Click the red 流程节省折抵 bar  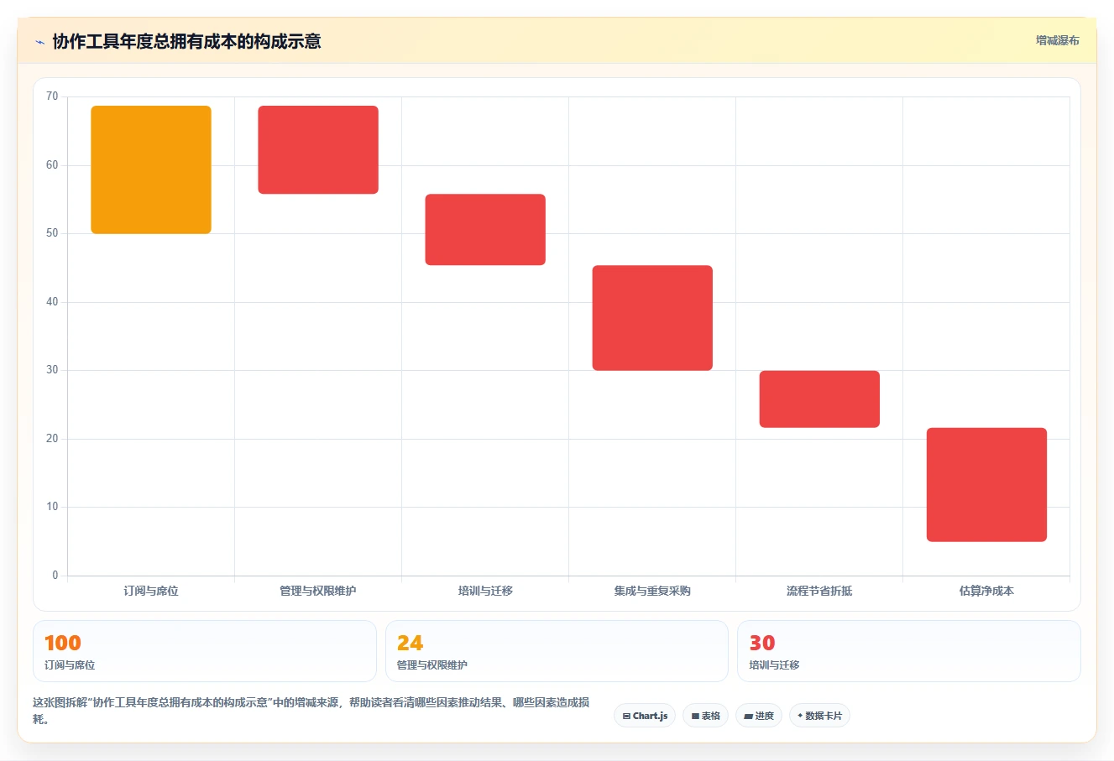819,399
